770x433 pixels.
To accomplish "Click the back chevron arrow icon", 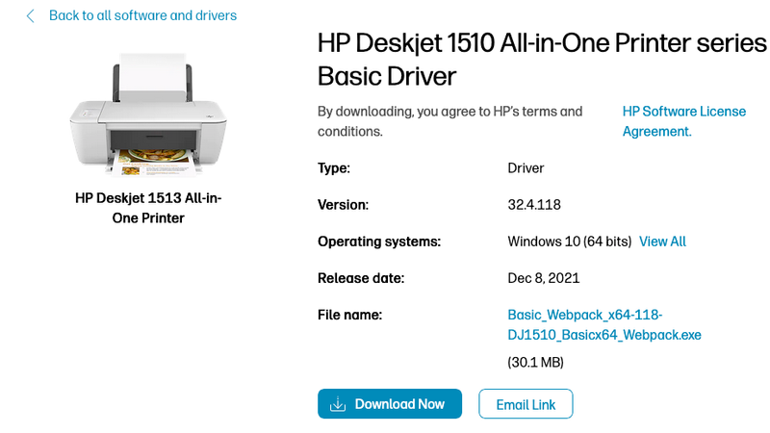I will coord(30,16).
